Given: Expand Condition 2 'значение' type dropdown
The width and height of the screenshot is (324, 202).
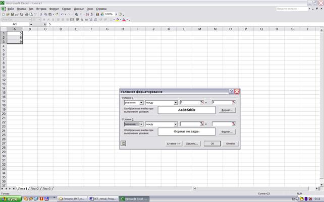Looking at the screenshot, I should pyautogui.click(x=141, y=124).
